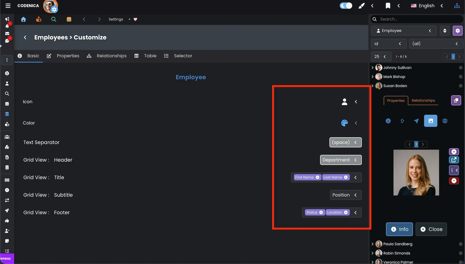Switch to the Relationships tab for Susan Boden

pos(423,100)
